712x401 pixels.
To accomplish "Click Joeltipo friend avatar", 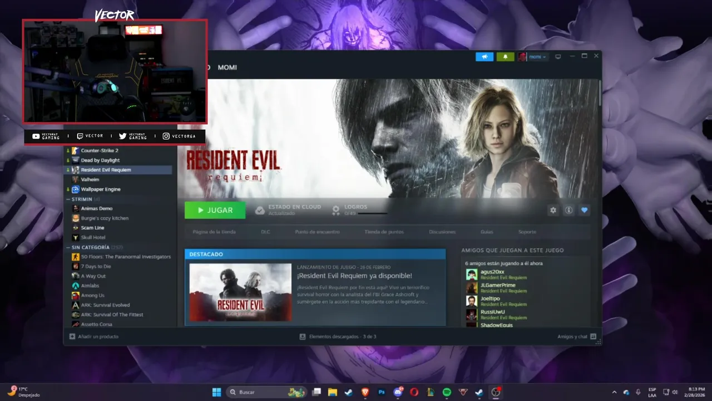I will click(x=472, y=301).
